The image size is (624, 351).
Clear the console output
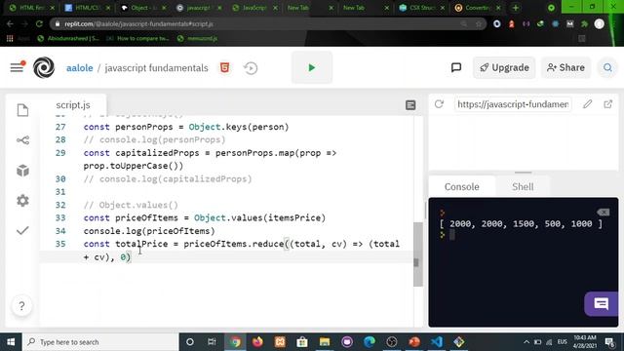604,213
